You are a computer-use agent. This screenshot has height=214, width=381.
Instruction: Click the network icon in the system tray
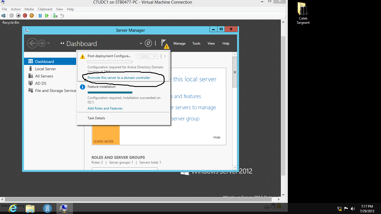(x=339, y=208)
